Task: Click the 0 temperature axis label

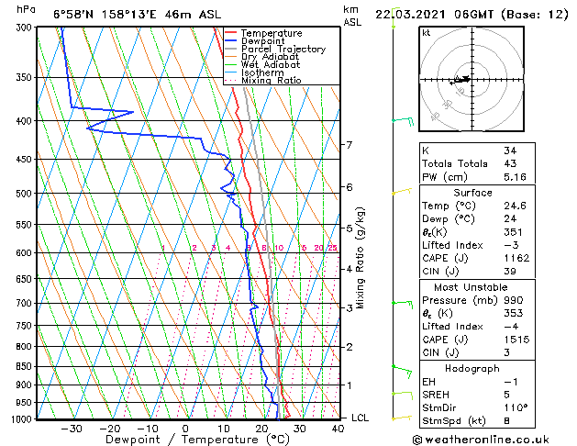Action: click(186, 429)
